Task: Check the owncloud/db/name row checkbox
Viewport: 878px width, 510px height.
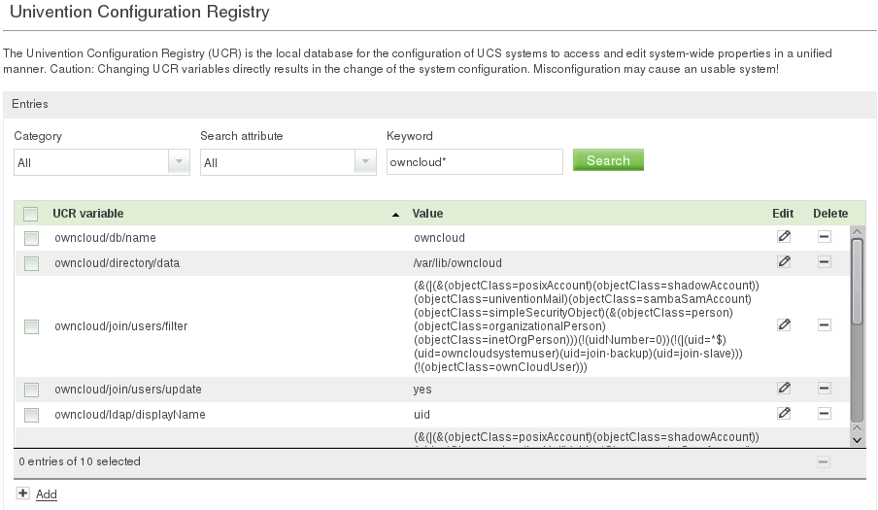Action: tap(31, 238)
